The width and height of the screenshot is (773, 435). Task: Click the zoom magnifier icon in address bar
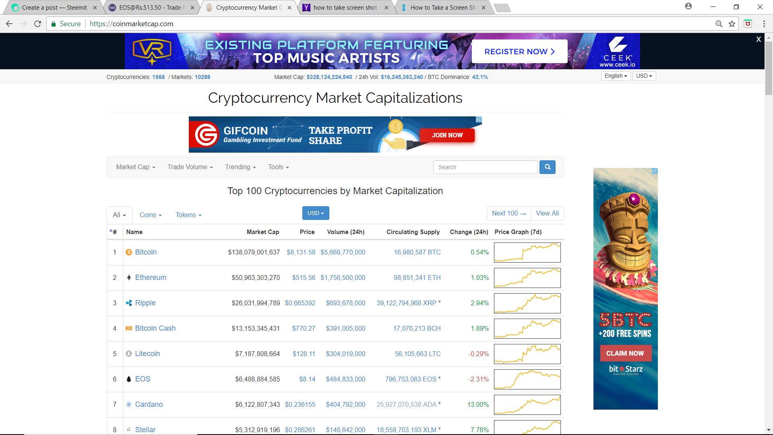point(719,24)
